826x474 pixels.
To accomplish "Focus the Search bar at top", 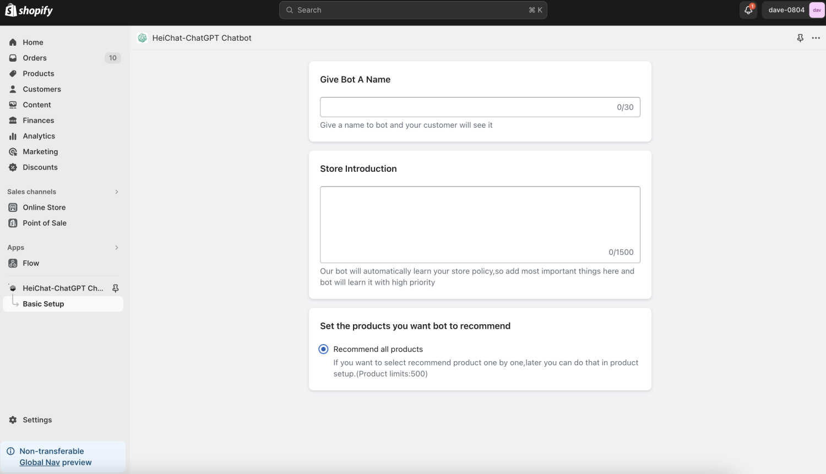I will coord(413,10).
